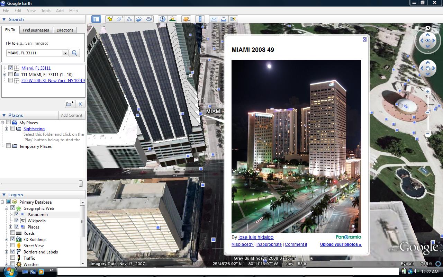Viewport: 443px width, 277px height.
Task: Open the Tools menu
Action: coord(46,11)
